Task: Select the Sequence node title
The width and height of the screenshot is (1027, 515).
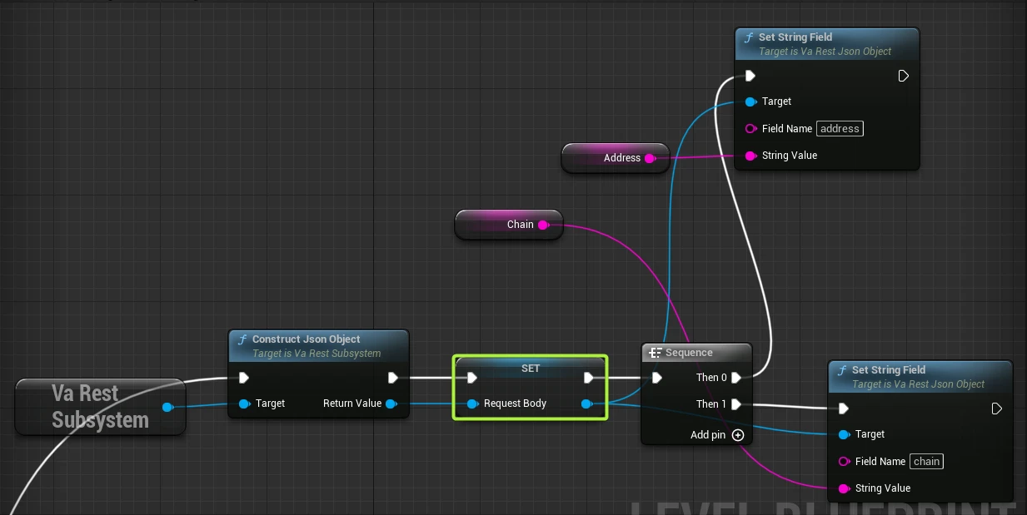Action: coord(689,353)
